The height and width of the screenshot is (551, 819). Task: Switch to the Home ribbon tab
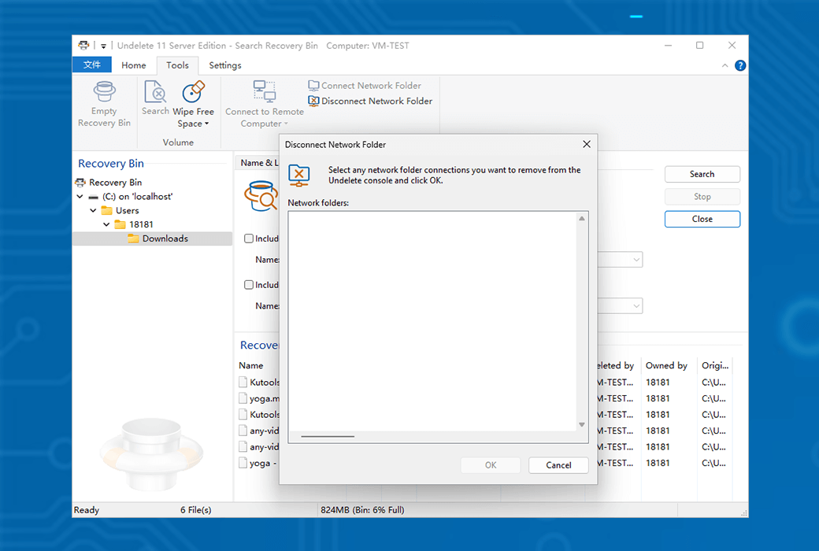point(133,65)
